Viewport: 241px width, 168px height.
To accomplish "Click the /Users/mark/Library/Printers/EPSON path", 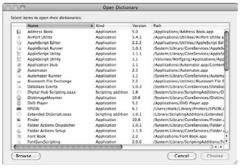I will coord(189,109).
